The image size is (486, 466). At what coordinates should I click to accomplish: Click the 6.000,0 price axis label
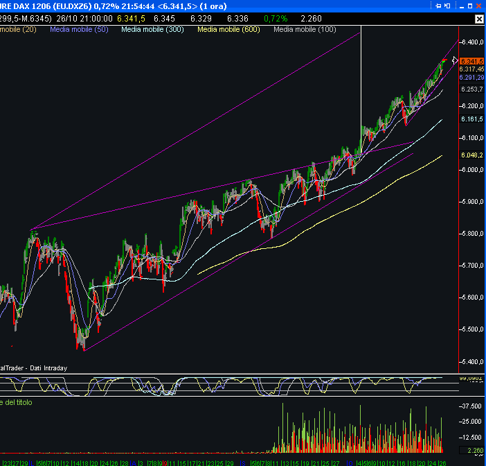pos(472,170)
